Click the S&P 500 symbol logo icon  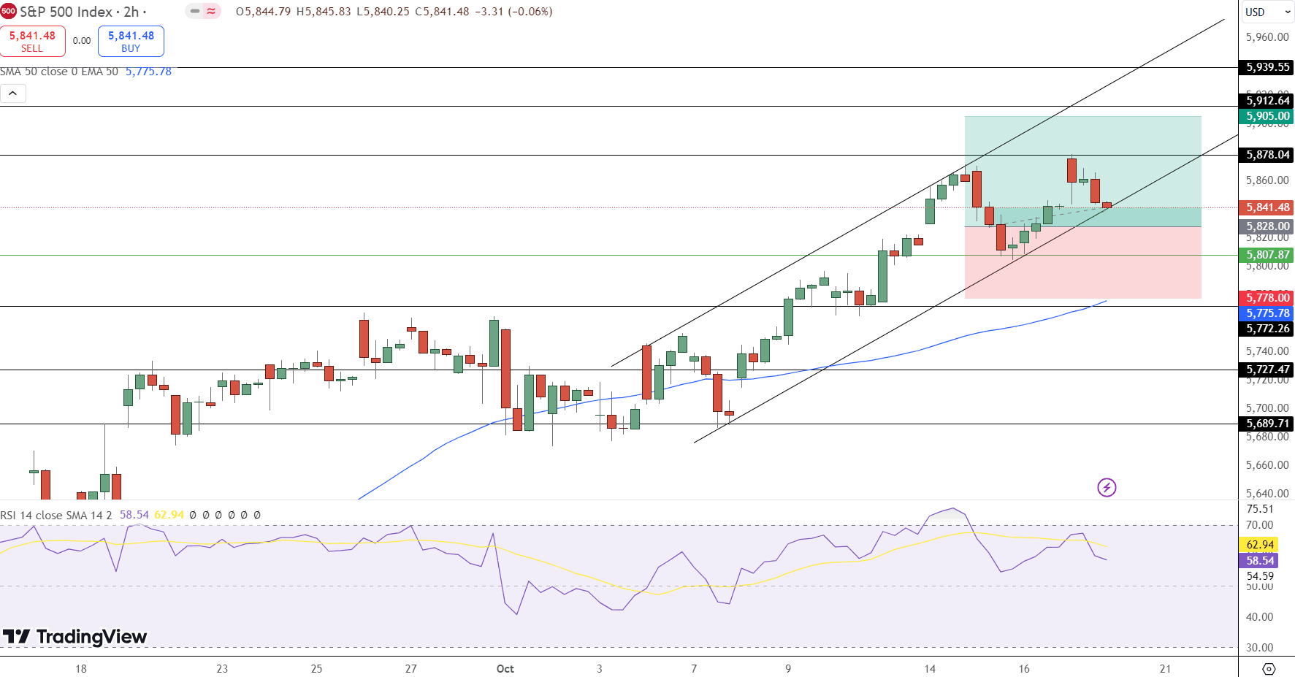pos(8,11)
